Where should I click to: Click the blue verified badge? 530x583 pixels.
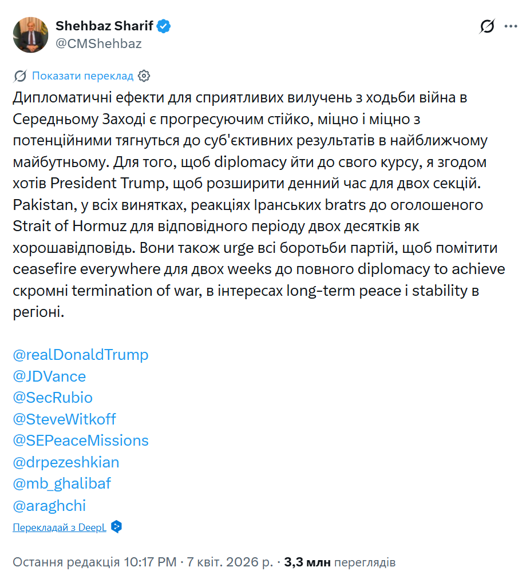pos(164,25)
